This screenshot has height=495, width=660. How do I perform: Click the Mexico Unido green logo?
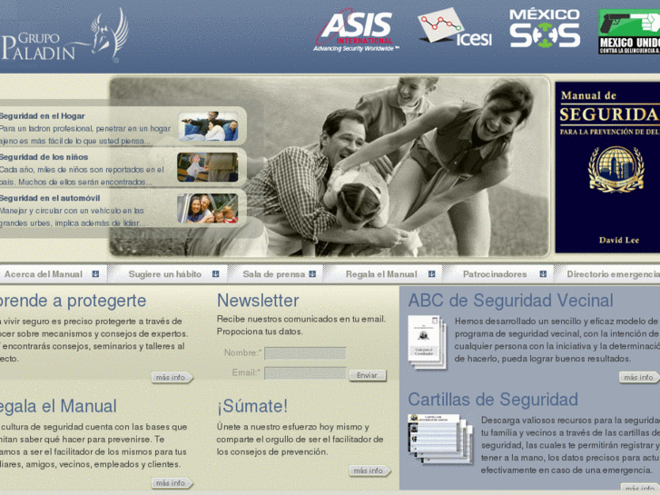pos(629,32)
